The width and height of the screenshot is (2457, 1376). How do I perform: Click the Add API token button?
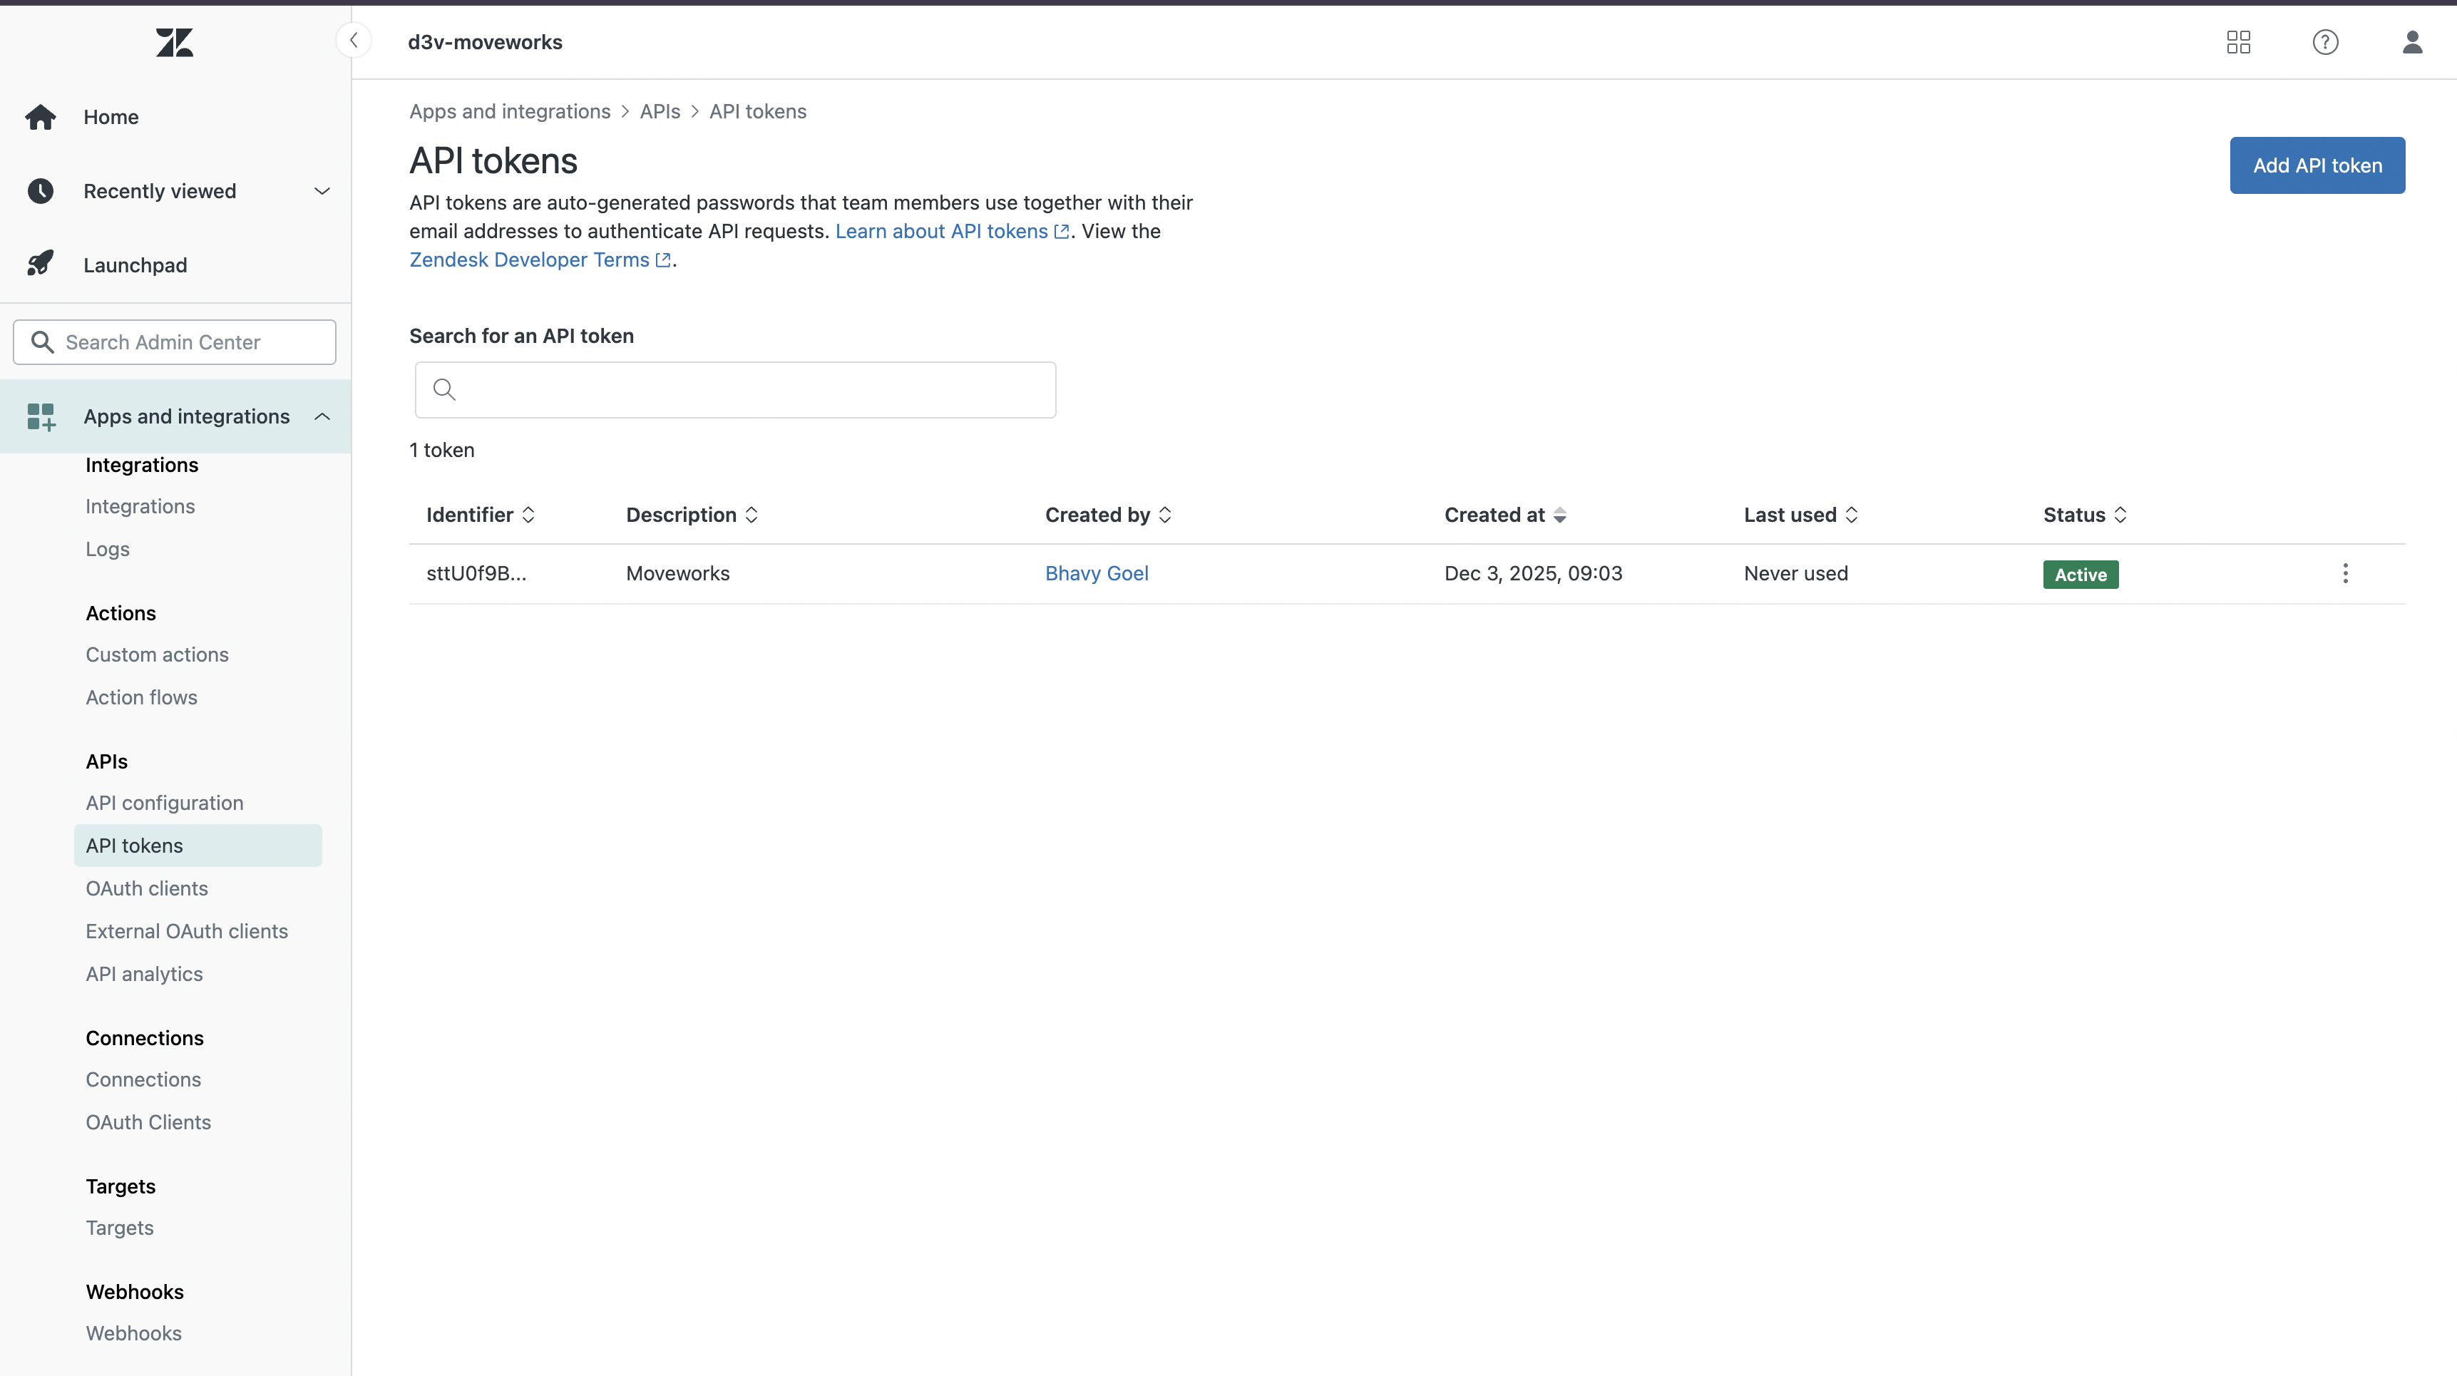click(x=2316, y=165)
